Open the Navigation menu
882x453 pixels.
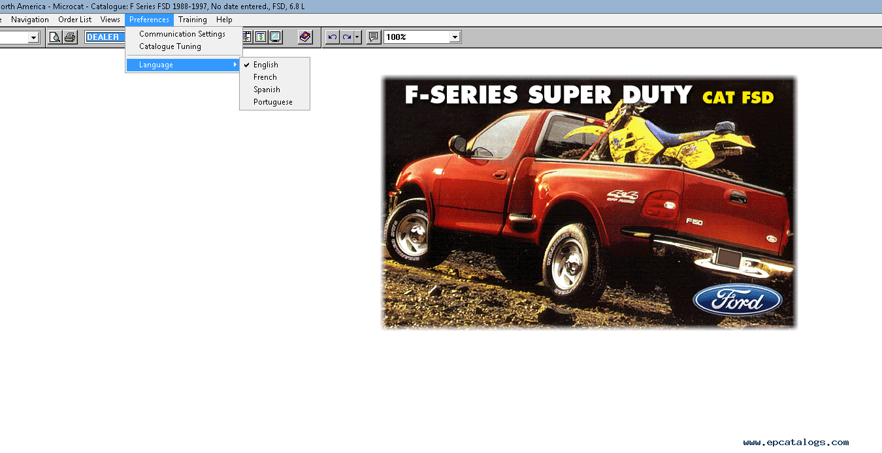tap(30, 20)
